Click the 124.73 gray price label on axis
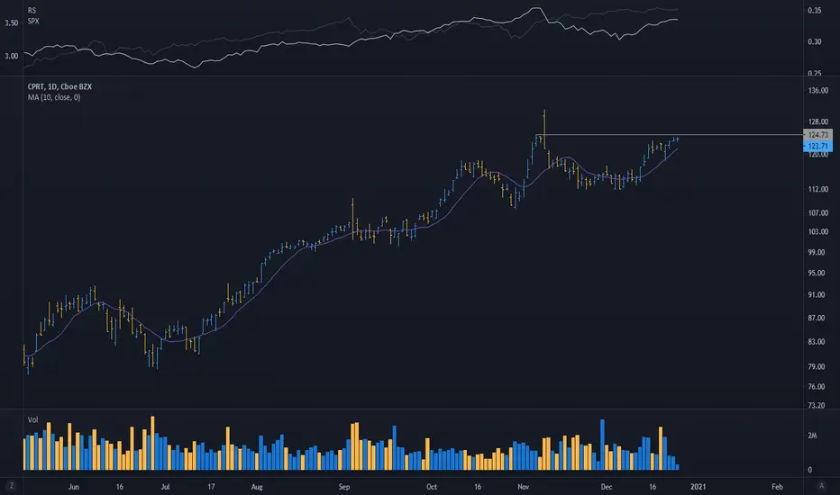Viewport: 840px width, 495px height. (x=817, y=135)
